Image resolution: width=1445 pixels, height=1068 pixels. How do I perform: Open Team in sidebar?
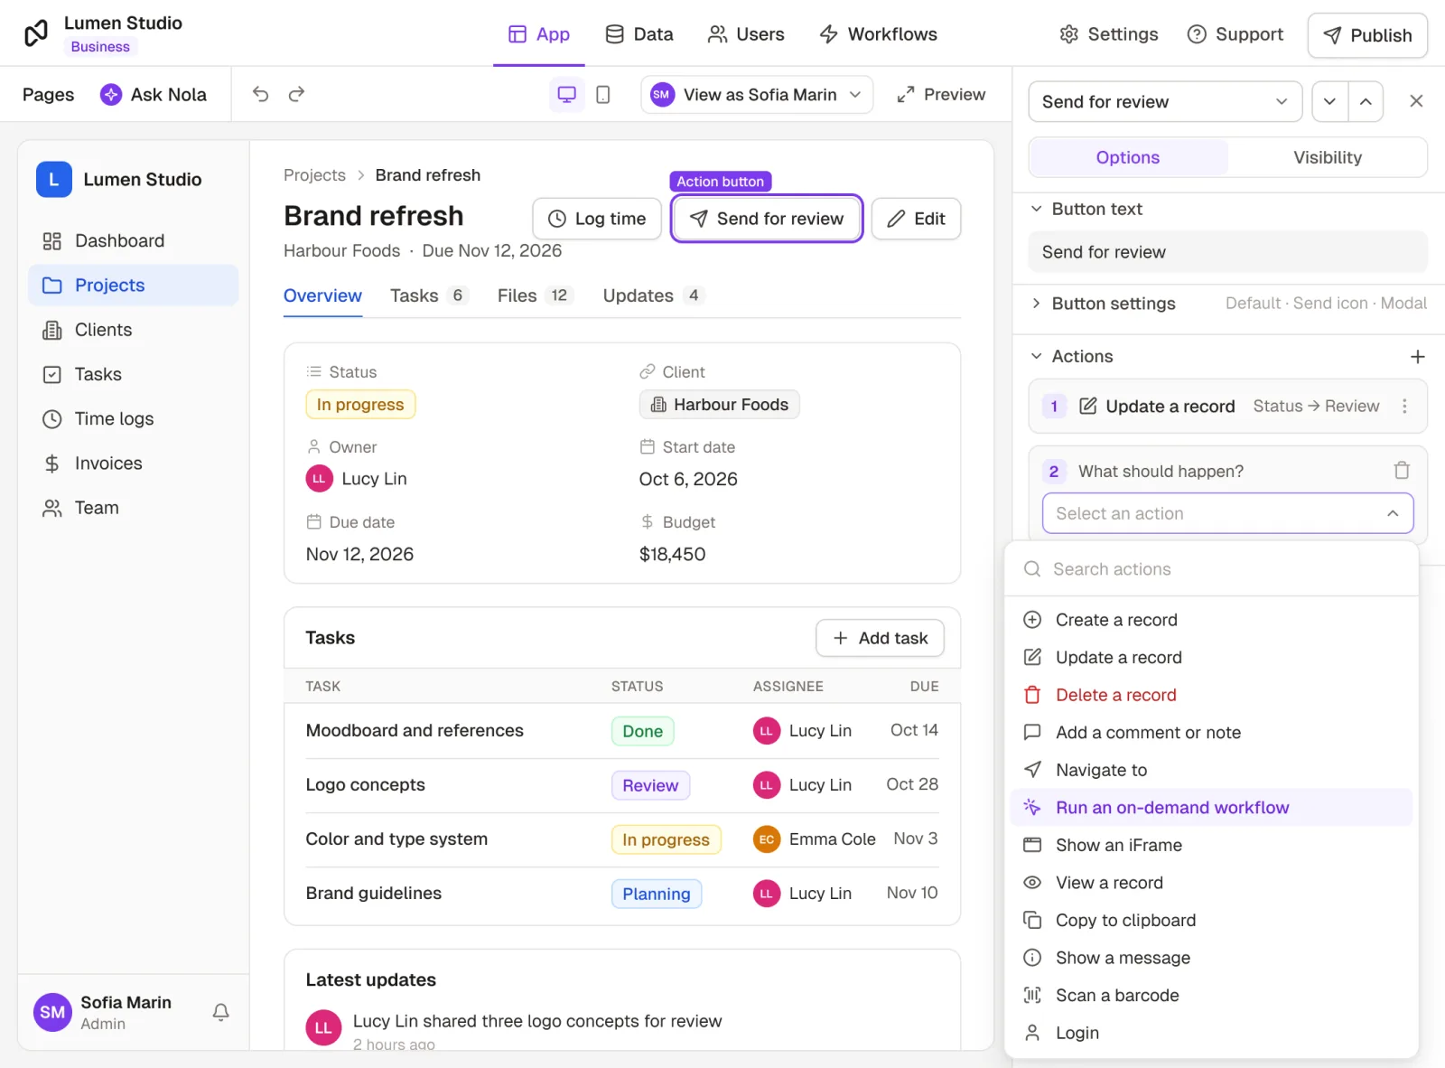point(134,508)
